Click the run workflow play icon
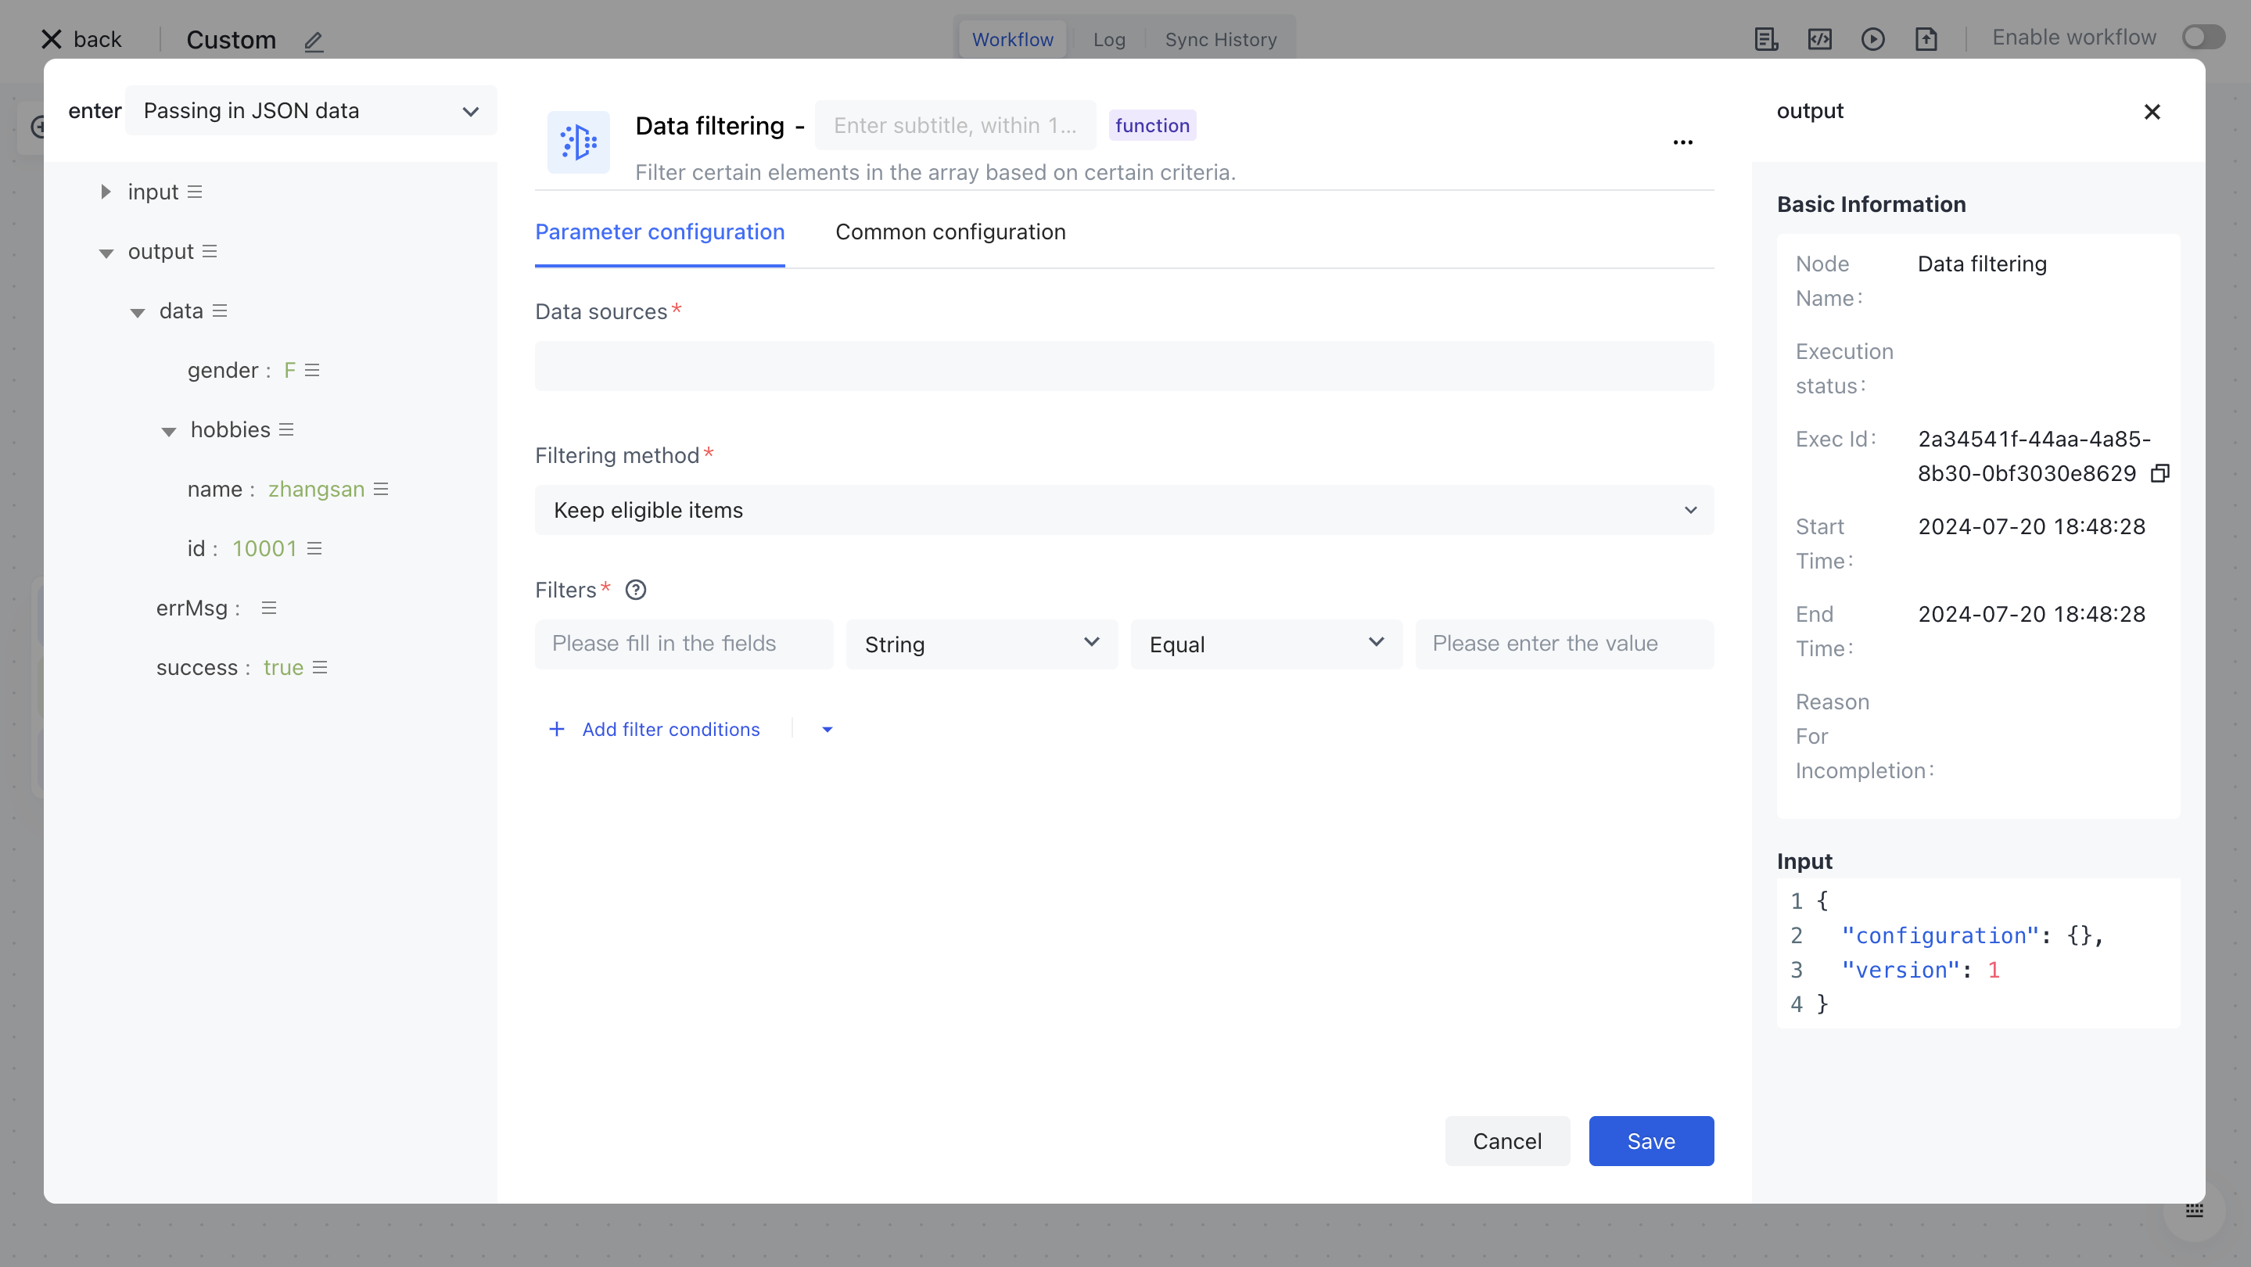Image resolution: width=2251 pixels, height=1267 pixels. click(x=1872, y=39)
